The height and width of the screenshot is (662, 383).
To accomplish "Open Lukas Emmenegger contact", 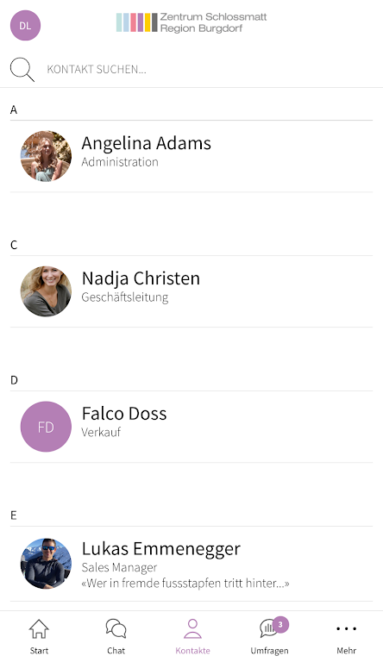I will 191,564.
